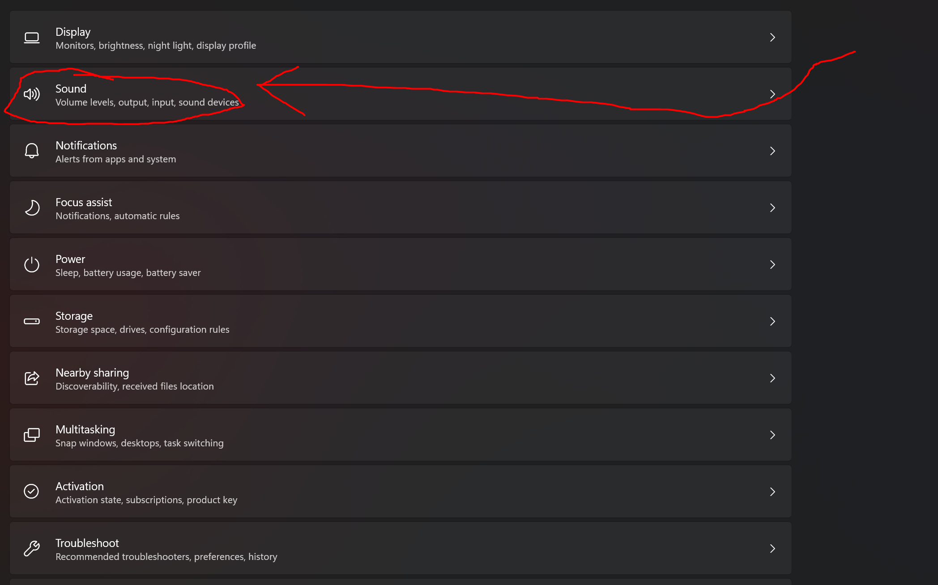Click the Nearby sharing row chevron

coord(772,378)
